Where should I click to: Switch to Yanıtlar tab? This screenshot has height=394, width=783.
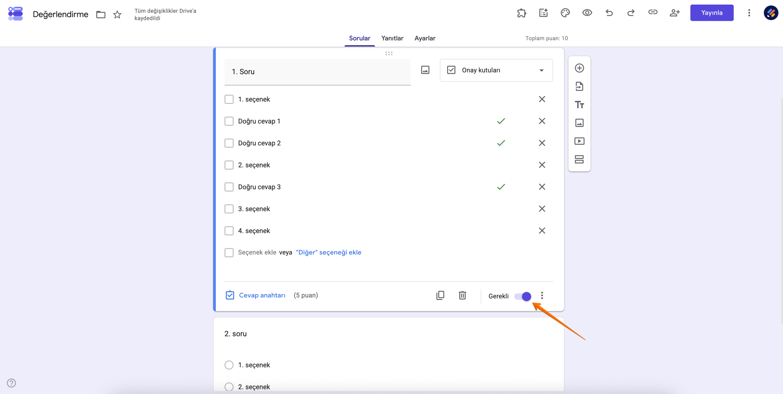tap(392, 38)
